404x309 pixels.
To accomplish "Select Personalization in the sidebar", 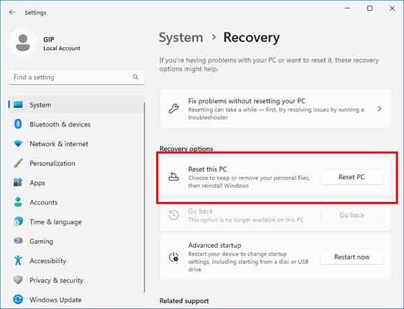I will 76,163.
